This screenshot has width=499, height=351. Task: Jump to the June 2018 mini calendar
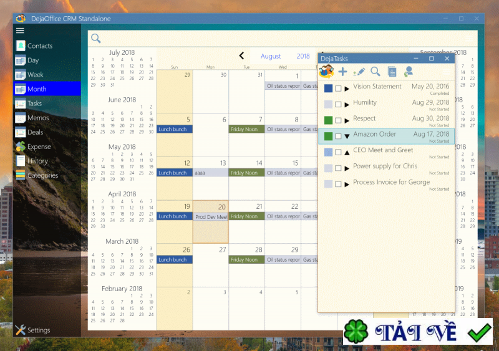coord(122,100)
